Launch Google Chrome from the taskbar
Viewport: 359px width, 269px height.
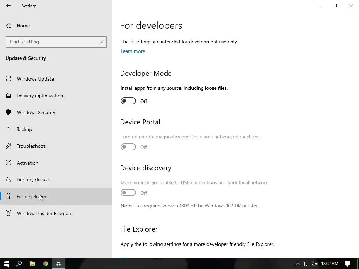[46, 264]
